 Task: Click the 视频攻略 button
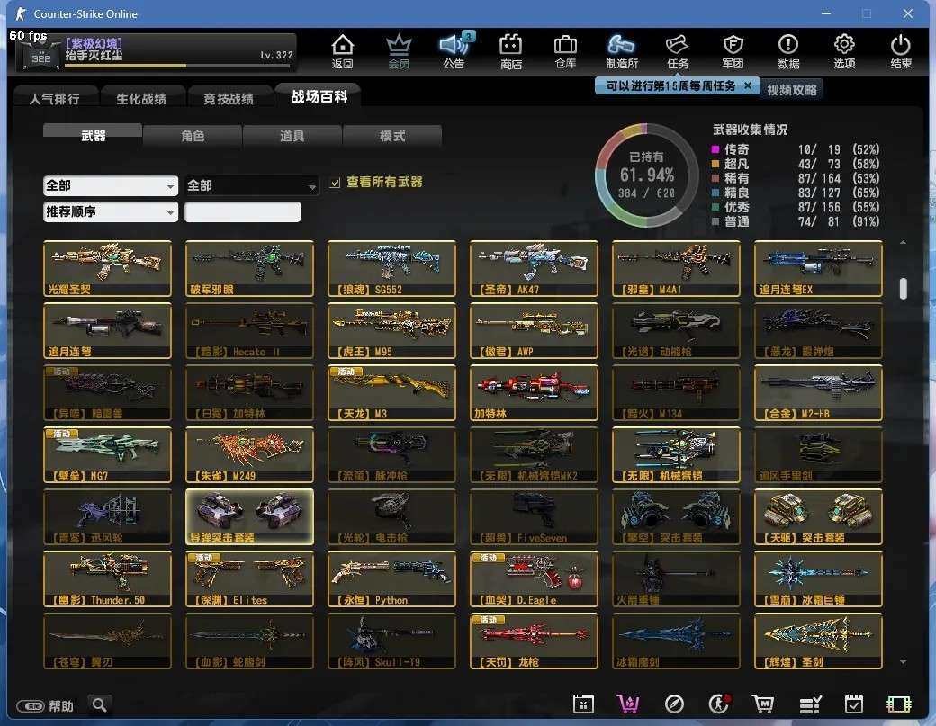point(792,90)
